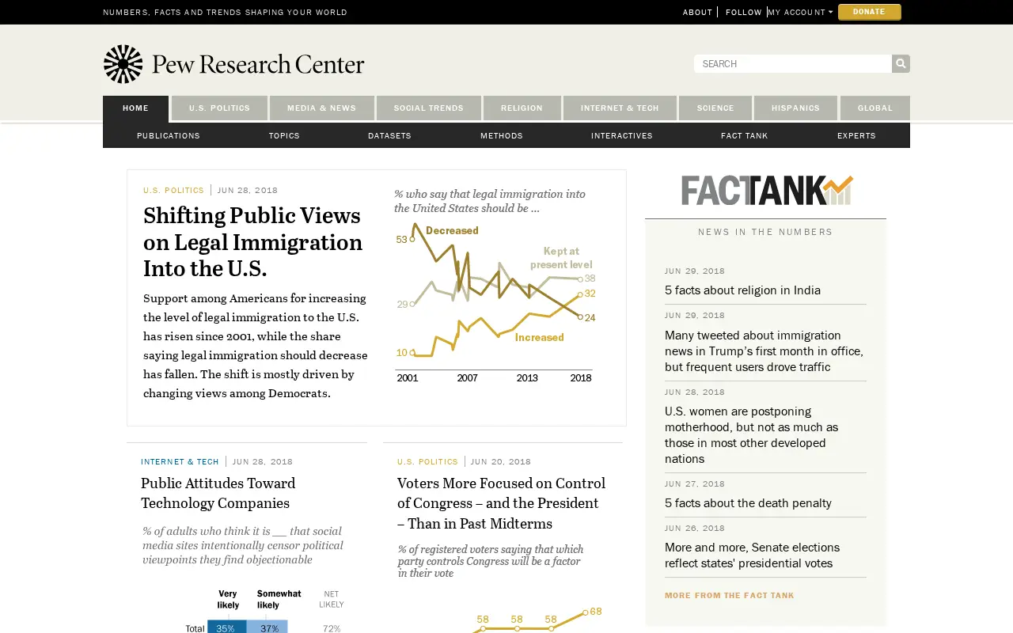Open the About link in top bar

tap(697, 12)
